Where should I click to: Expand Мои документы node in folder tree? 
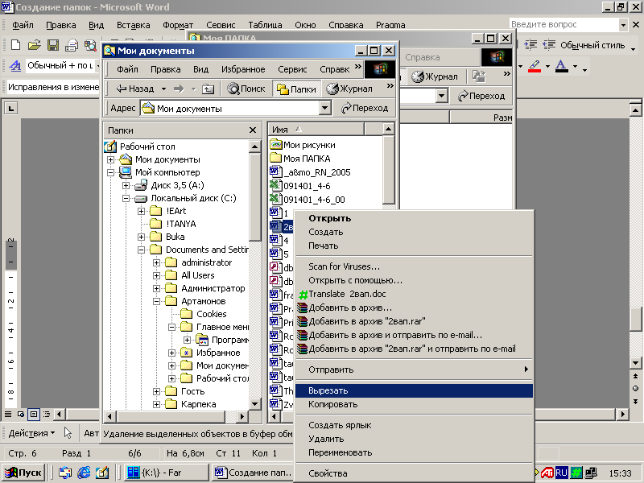tap(110, 159)
